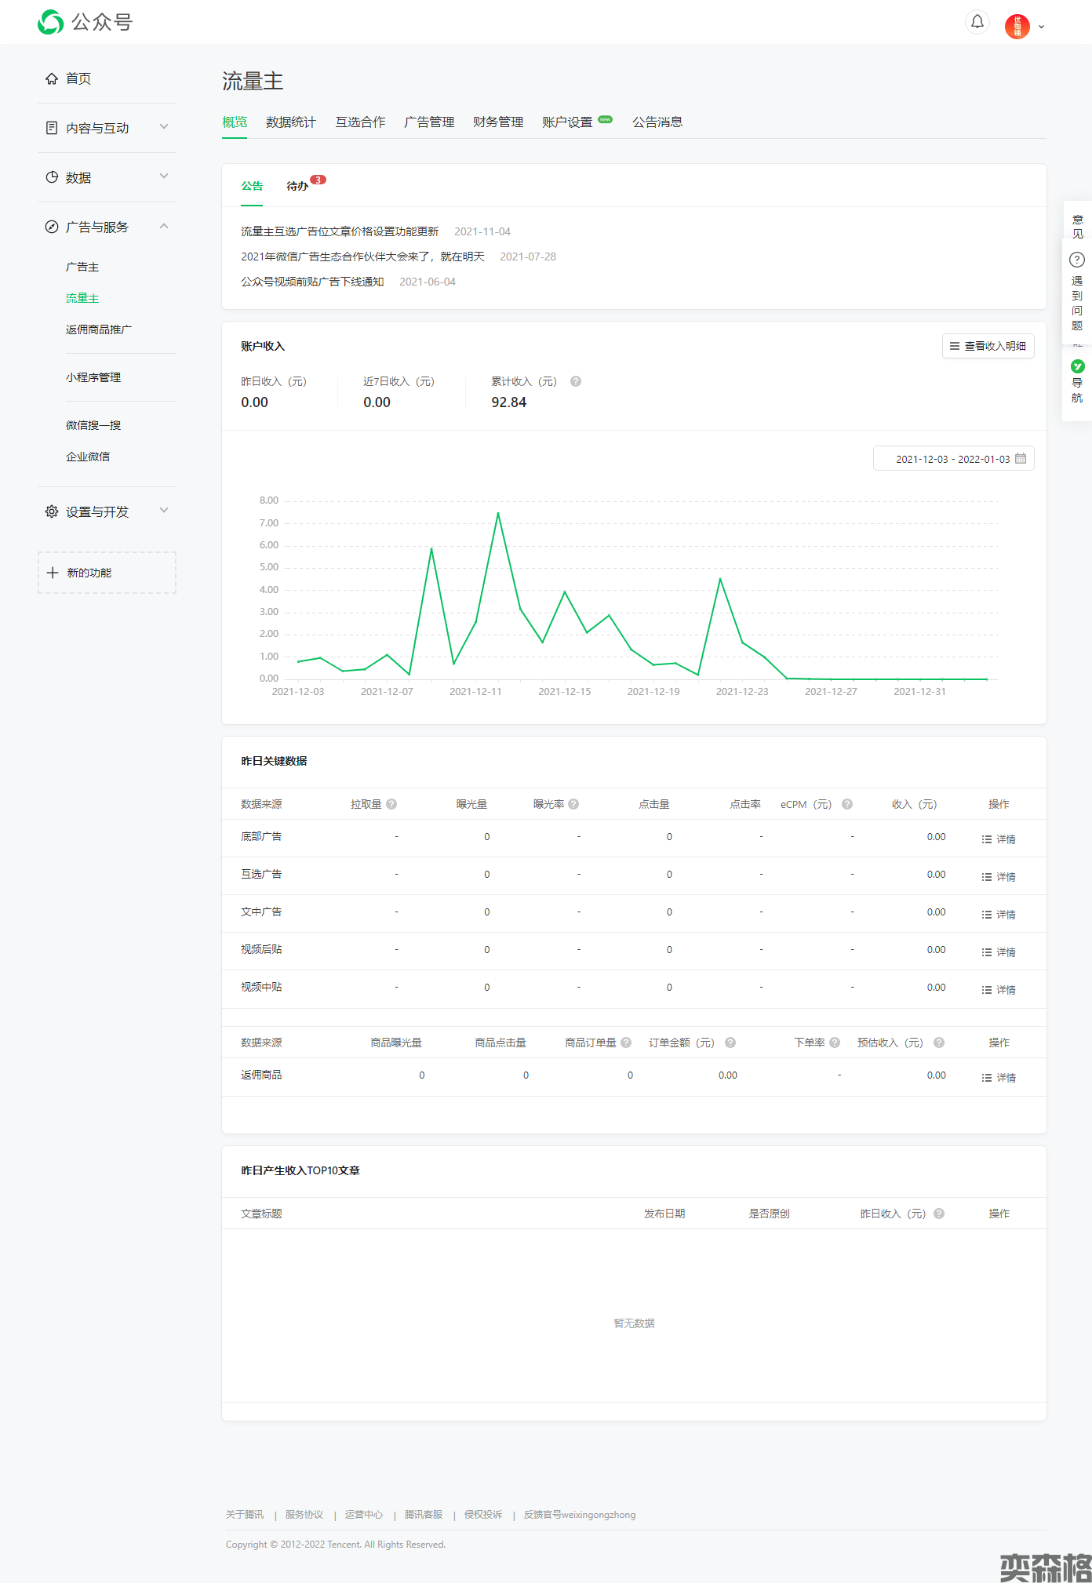Click the 公众号 logo icon
The image size is (1092, 1583).
click(x=51, y=22)
